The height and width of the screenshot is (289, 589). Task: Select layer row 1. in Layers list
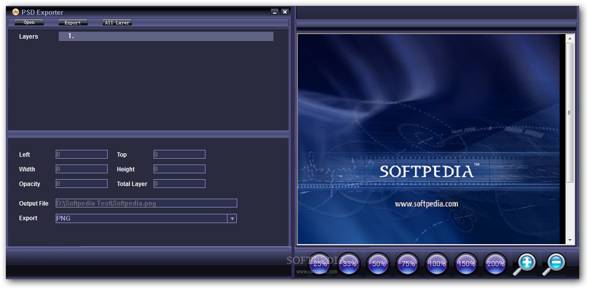(x=166, y=36)
